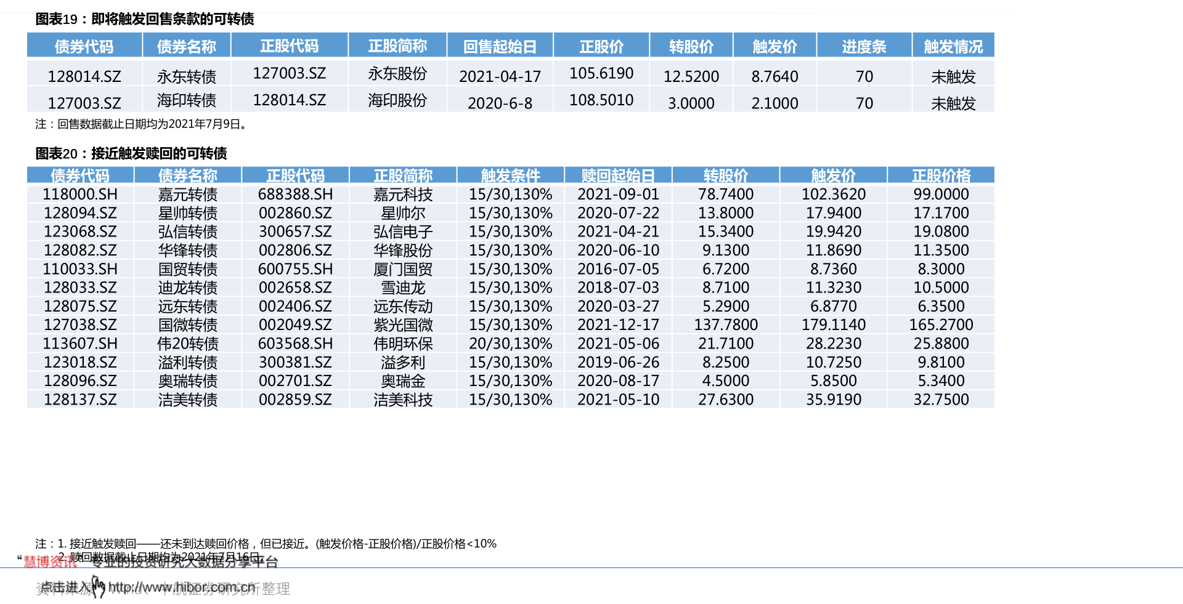Screen dimensions: 1183x604
Task: Click stock name 厦门国贸
Action: point(403,269)
